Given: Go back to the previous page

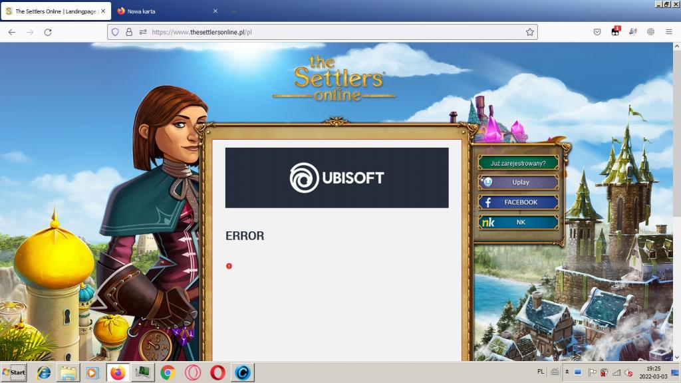Looking at the screenshot, I should pos(12,32).
